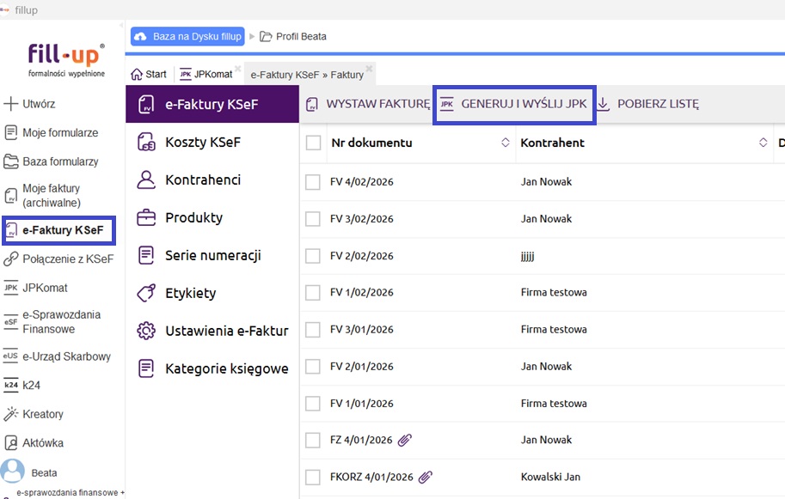Screen dimensions: 785x499
Task: Sort by the Nr dokumentu column arrows
Action: 506,143
